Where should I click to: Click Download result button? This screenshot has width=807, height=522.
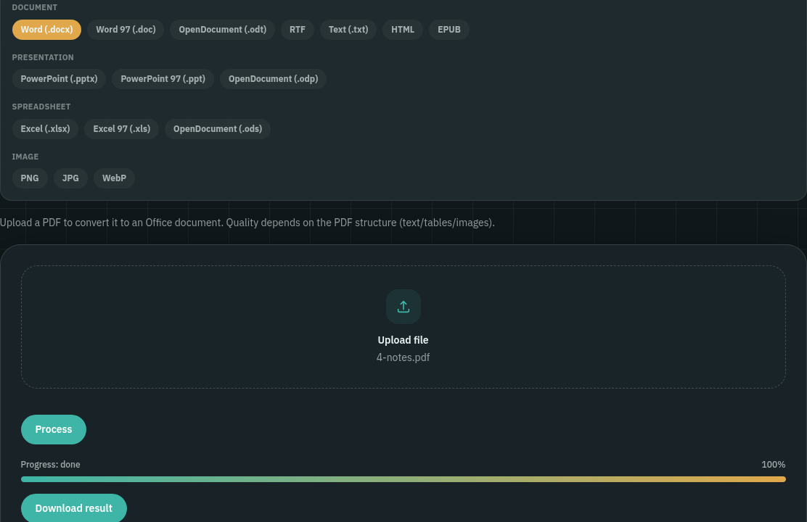(73, 508)
